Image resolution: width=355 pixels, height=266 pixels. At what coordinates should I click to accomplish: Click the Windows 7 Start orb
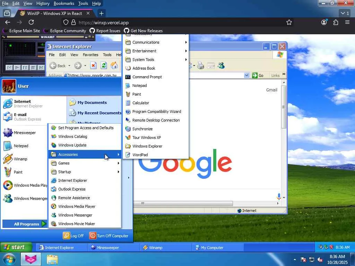(9, 259)
